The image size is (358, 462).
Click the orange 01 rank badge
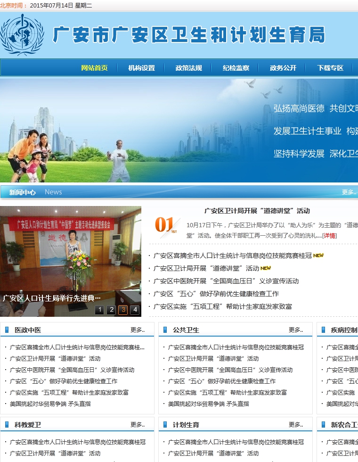coord(166,226)
